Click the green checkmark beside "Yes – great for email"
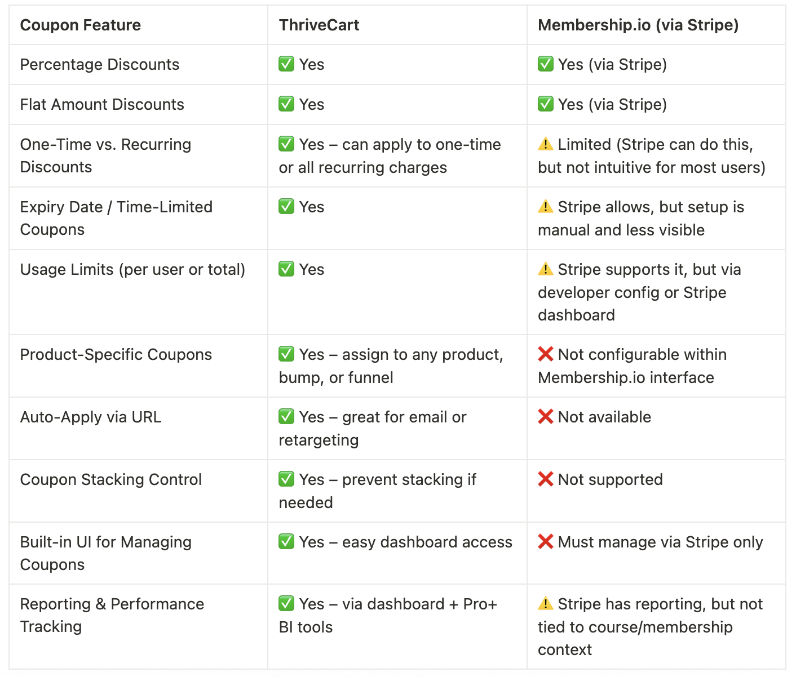The image size is (796, 677). 286,417
